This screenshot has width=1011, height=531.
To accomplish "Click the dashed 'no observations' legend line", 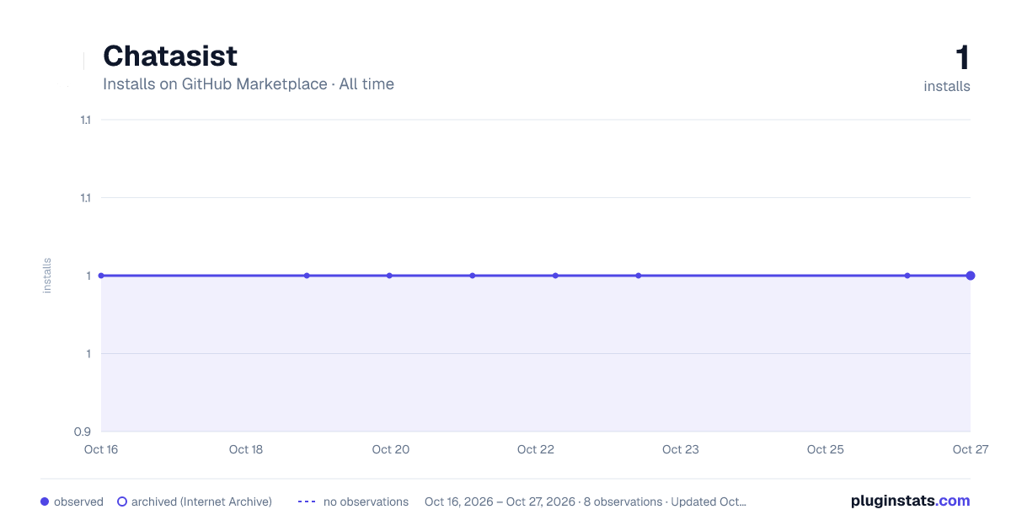I will pos(307,501).
